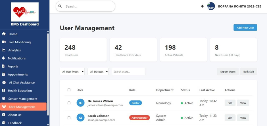This screenshot has height=126, width=267.
Task: Click the BMS Dashboard title
Action: coord(25,24)
